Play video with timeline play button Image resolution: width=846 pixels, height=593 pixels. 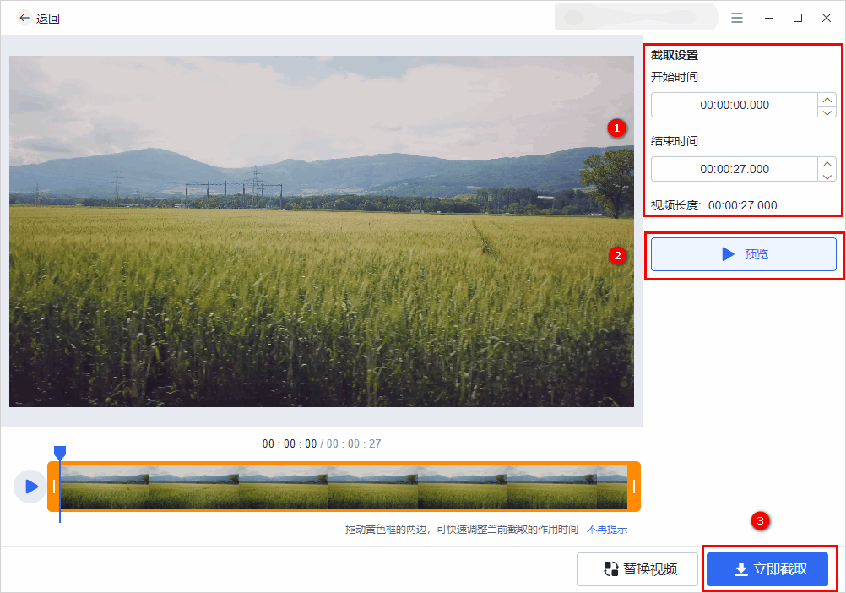point(30,487)
